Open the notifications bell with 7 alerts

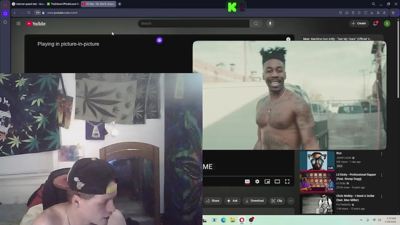click(375, 23)
